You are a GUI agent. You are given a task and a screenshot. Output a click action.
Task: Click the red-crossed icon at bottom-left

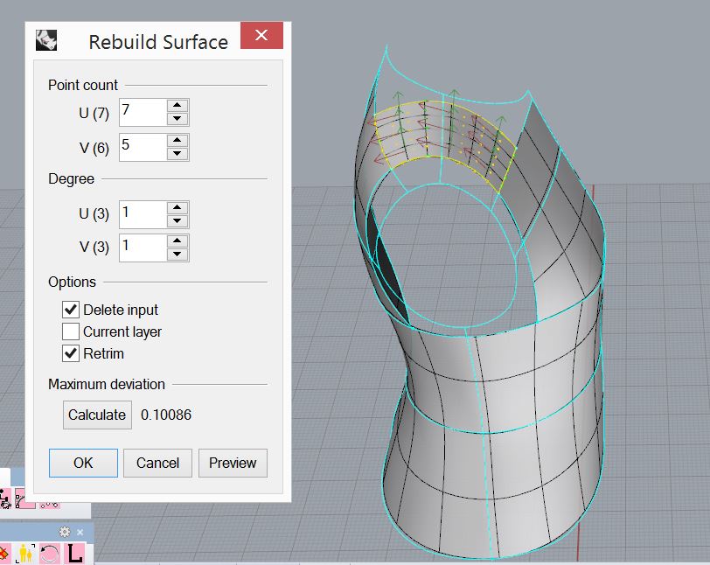point(5,553)
